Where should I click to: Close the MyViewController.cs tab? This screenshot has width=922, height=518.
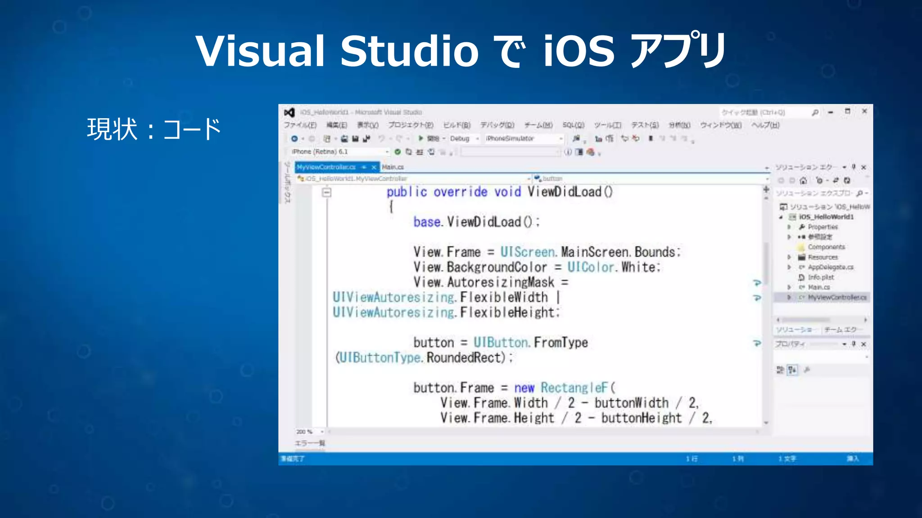(x=374, y=167)
